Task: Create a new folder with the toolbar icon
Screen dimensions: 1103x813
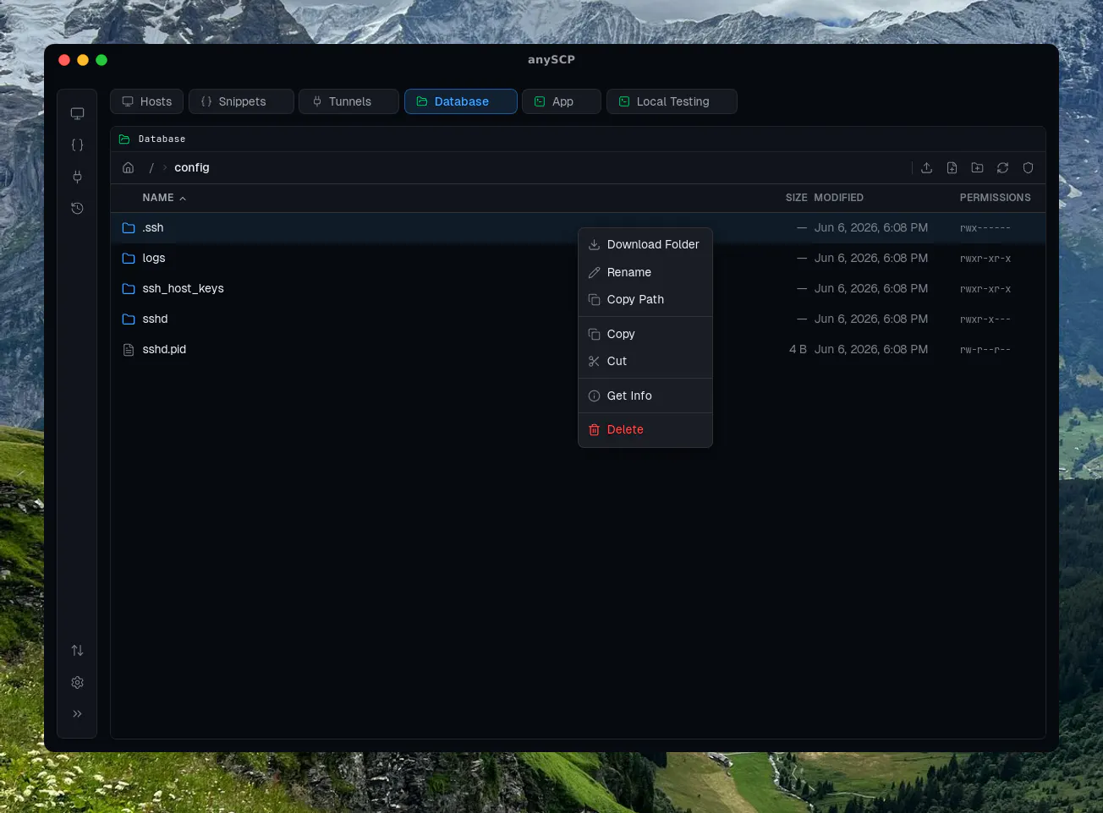Action: [x=978, y=167]
